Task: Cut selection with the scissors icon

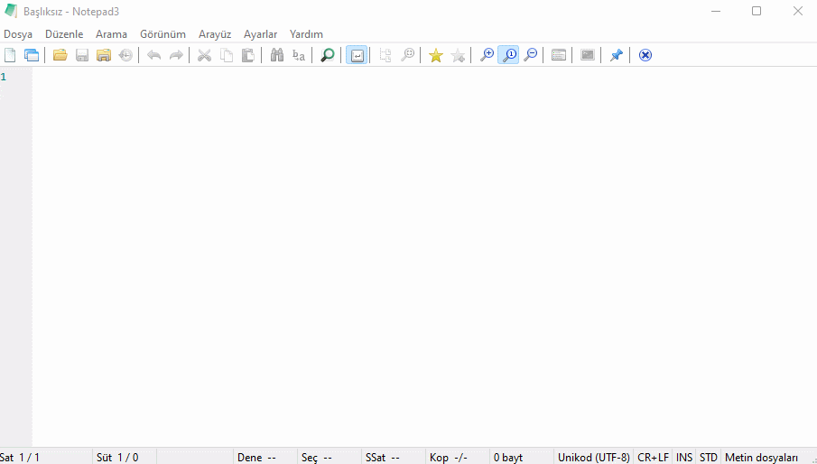Action: pyautogui.click(x=204, y=55)
